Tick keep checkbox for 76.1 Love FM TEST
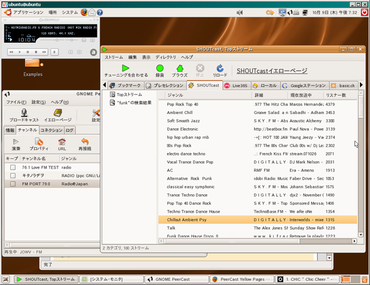The height and width of the screenshot is (285, 370). 12,167
